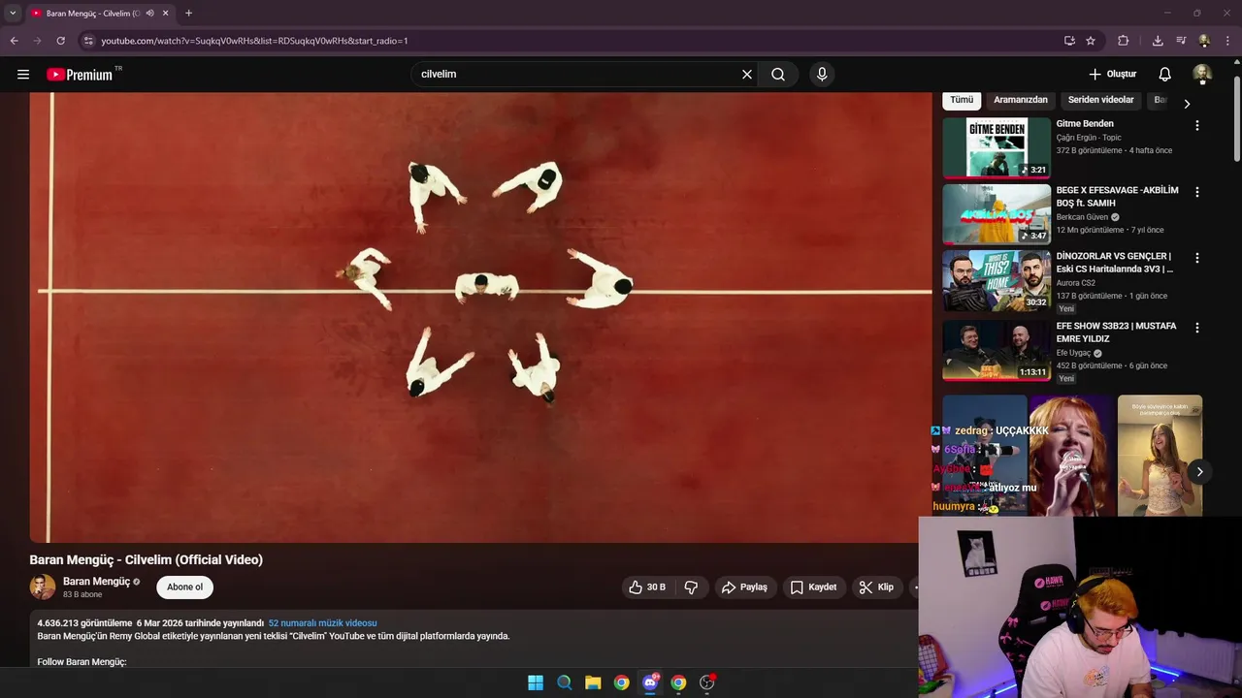
Task: Clear the search box with the X
Action: pyautogui.click(x=747, y=75)
